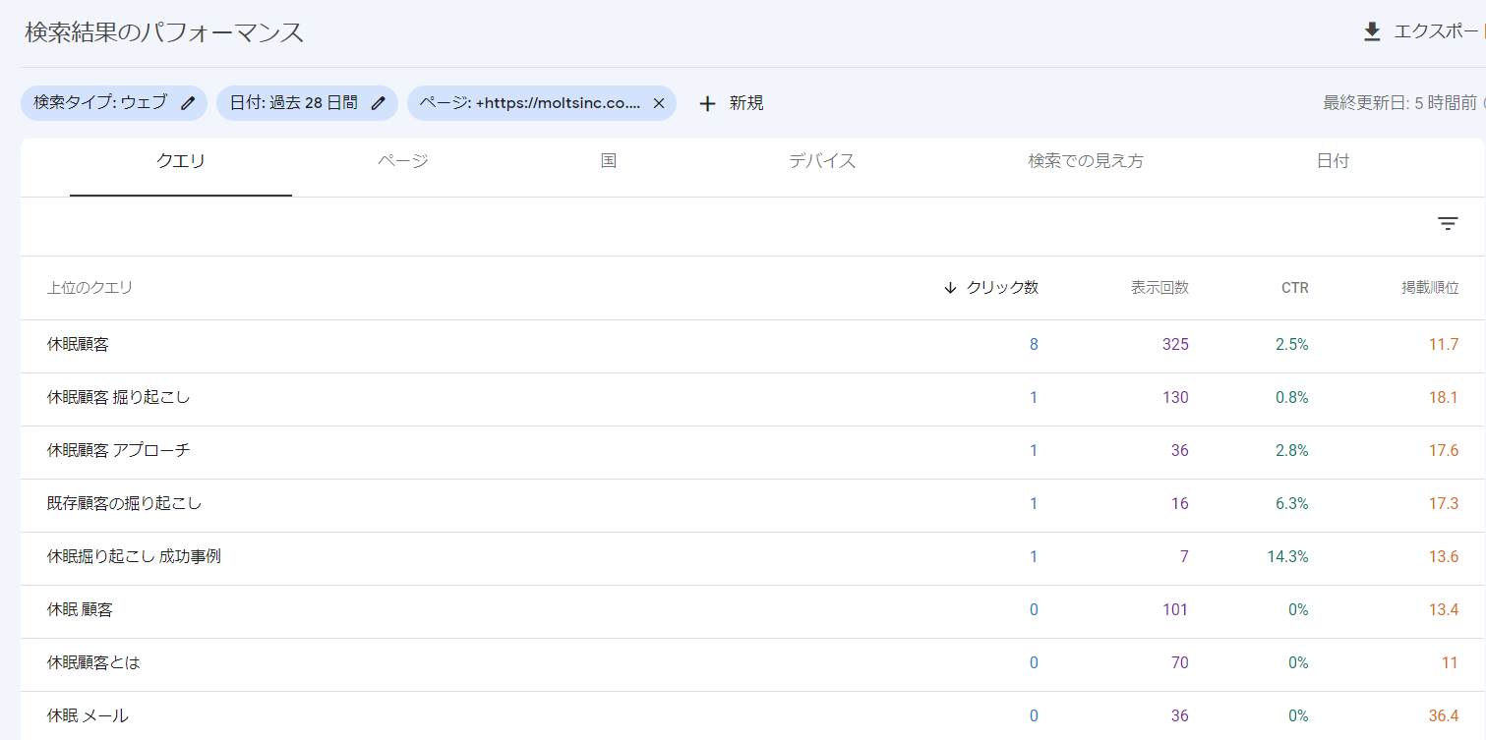Screen dimensions: 1486x740
Task: Sort by CTR column header
Action: coord(1294,288)
